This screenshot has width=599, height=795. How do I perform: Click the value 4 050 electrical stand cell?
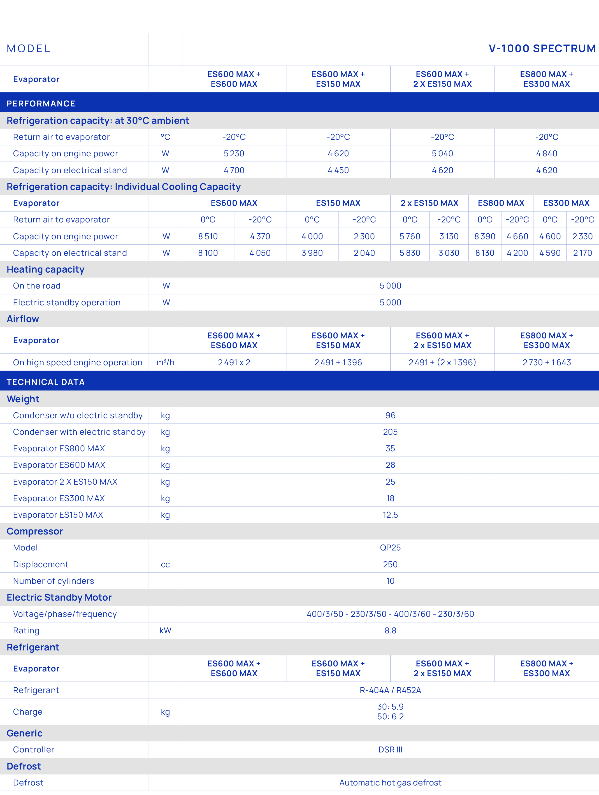(260, 253)
